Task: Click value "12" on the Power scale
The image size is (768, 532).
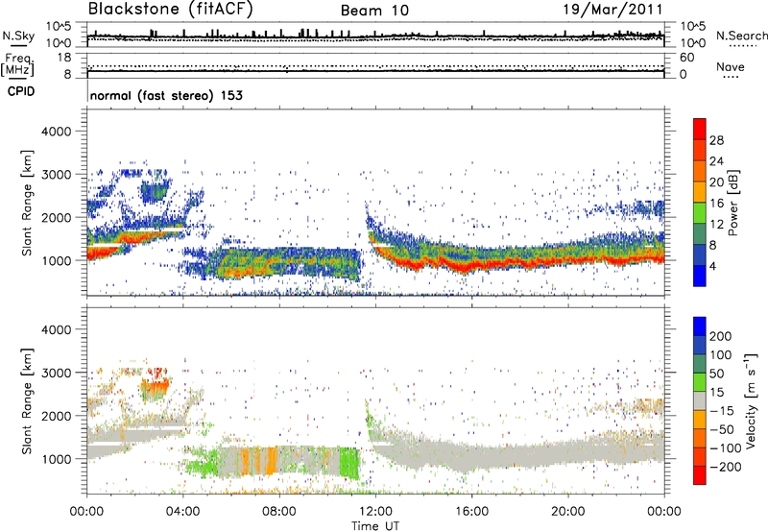Action: click(x=716, y=225)
